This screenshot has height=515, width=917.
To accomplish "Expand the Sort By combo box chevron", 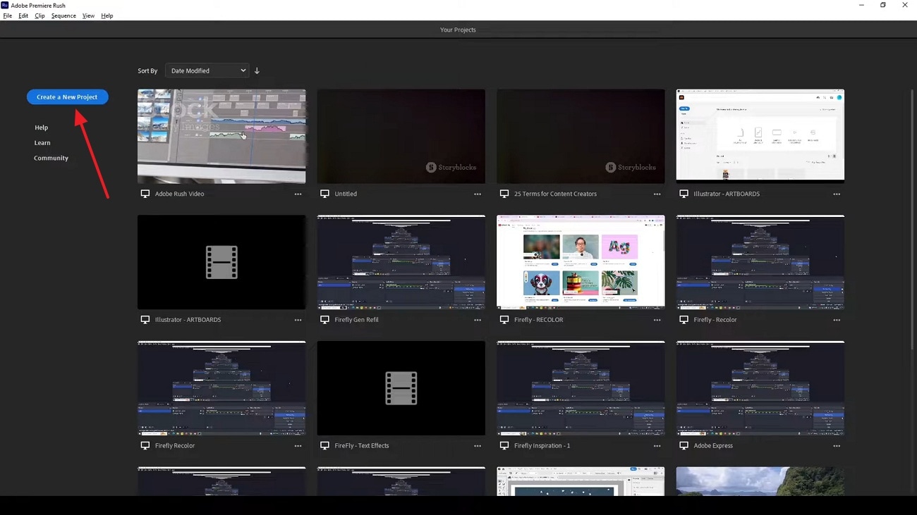I will coord(243,70).
